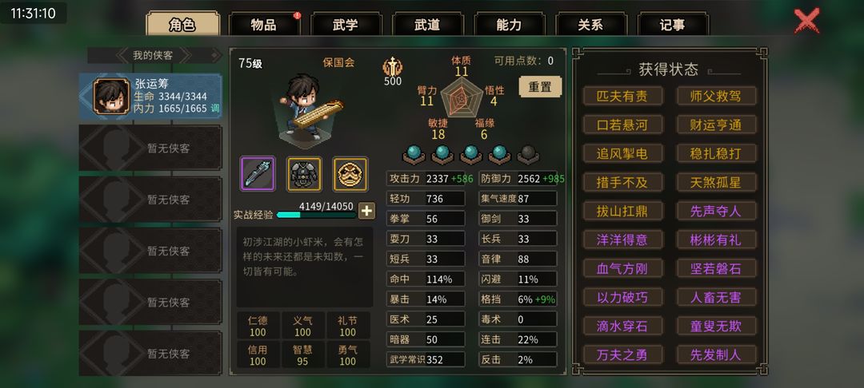Select 张运筹 character portrait
Viewport: 864px width, 388px height.
tap(111, 96)
